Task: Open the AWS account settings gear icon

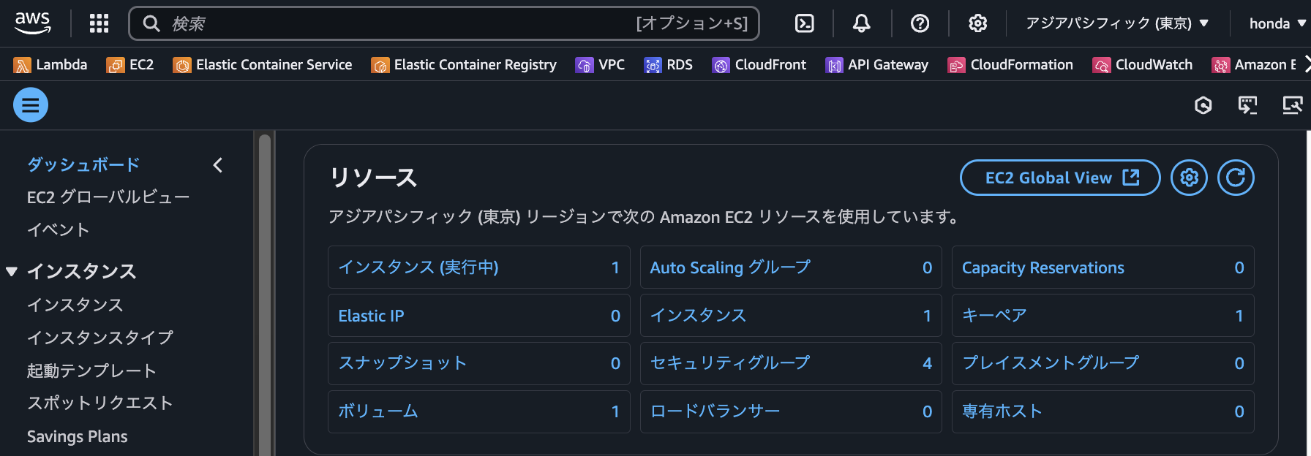Action: click(977, 23)
